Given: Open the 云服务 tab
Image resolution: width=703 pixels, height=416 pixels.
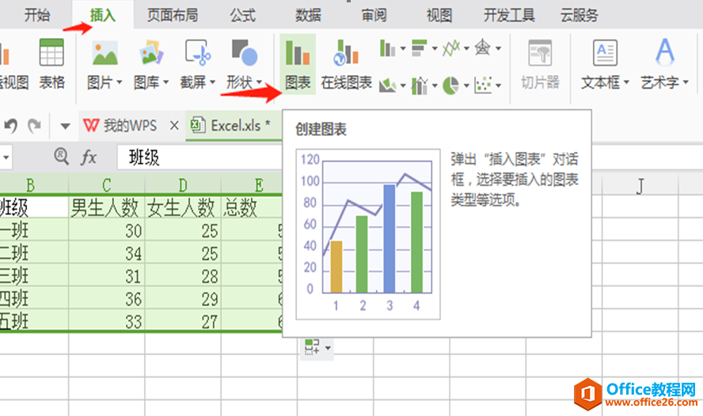Looking at the screenshot, I should click(x=579, y=16).
